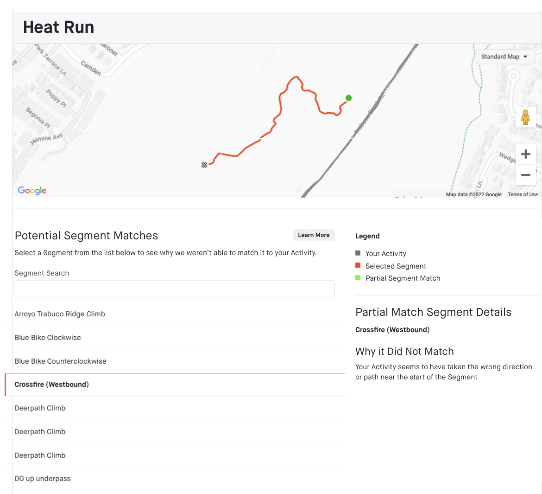
Task: Select the DG up underpass segment
Action: [43, 478]
